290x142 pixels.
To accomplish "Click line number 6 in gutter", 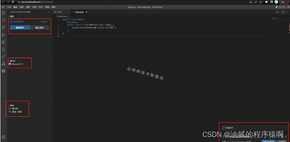I will (58, 36).
